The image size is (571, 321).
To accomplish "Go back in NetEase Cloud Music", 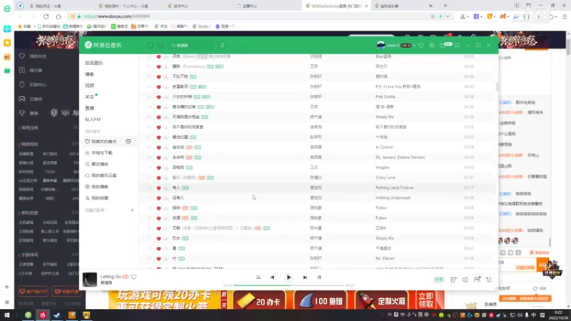I will point(151,45).
